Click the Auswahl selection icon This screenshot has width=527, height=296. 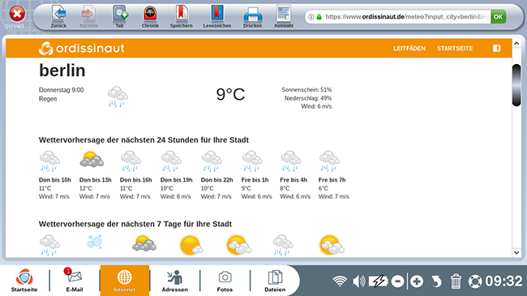[x=283, y=14]
